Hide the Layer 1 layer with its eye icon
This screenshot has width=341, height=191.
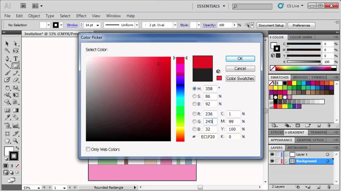point(272,154)
